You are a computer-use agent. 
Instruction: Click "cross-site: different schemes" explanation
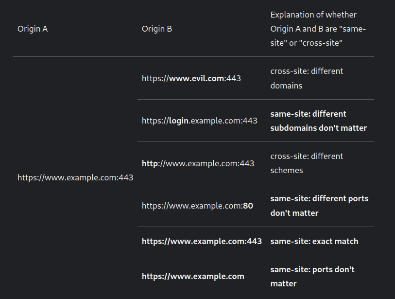point(307,163)
